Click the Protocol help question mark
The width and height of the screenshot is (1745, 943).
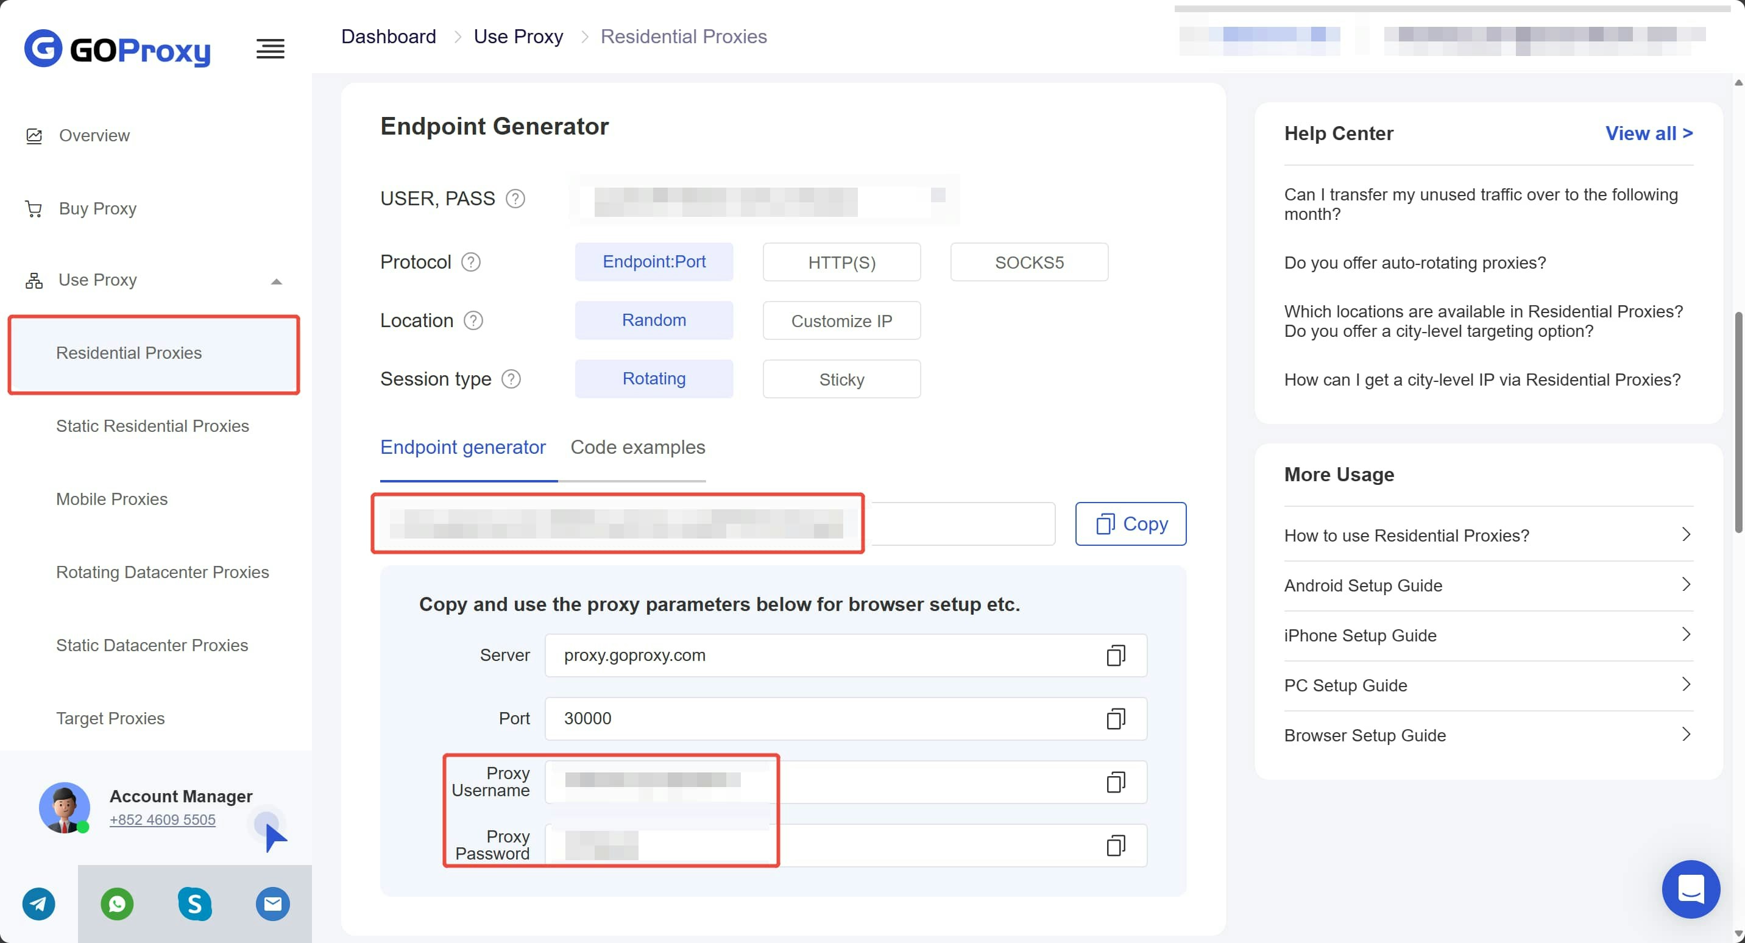pos(471,262)
